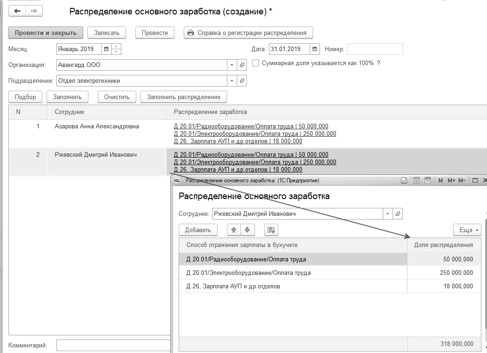Click the M+ memory add button
The image size is (487, 353).
[451, 180]
